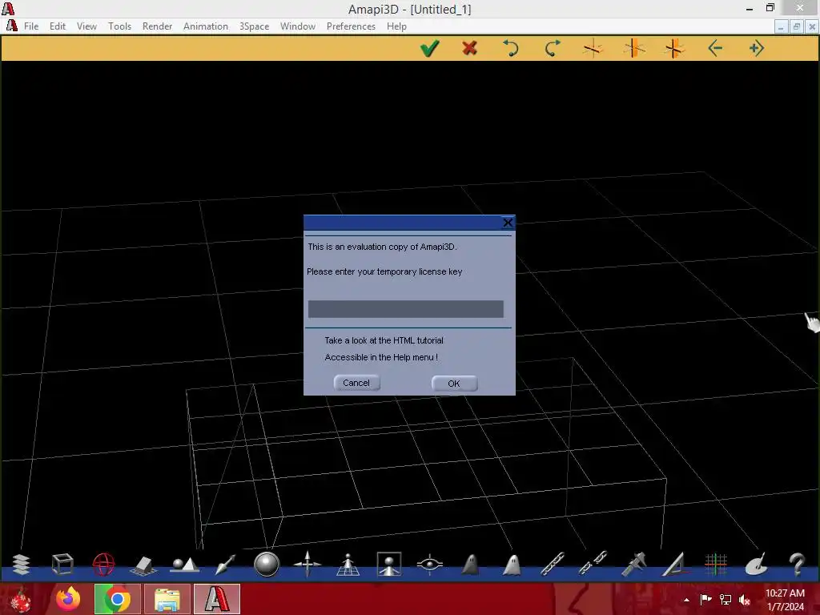The image size is (820, 615).
Task: Open Google Chrome from the taskbar
Action: coord(117,599)
